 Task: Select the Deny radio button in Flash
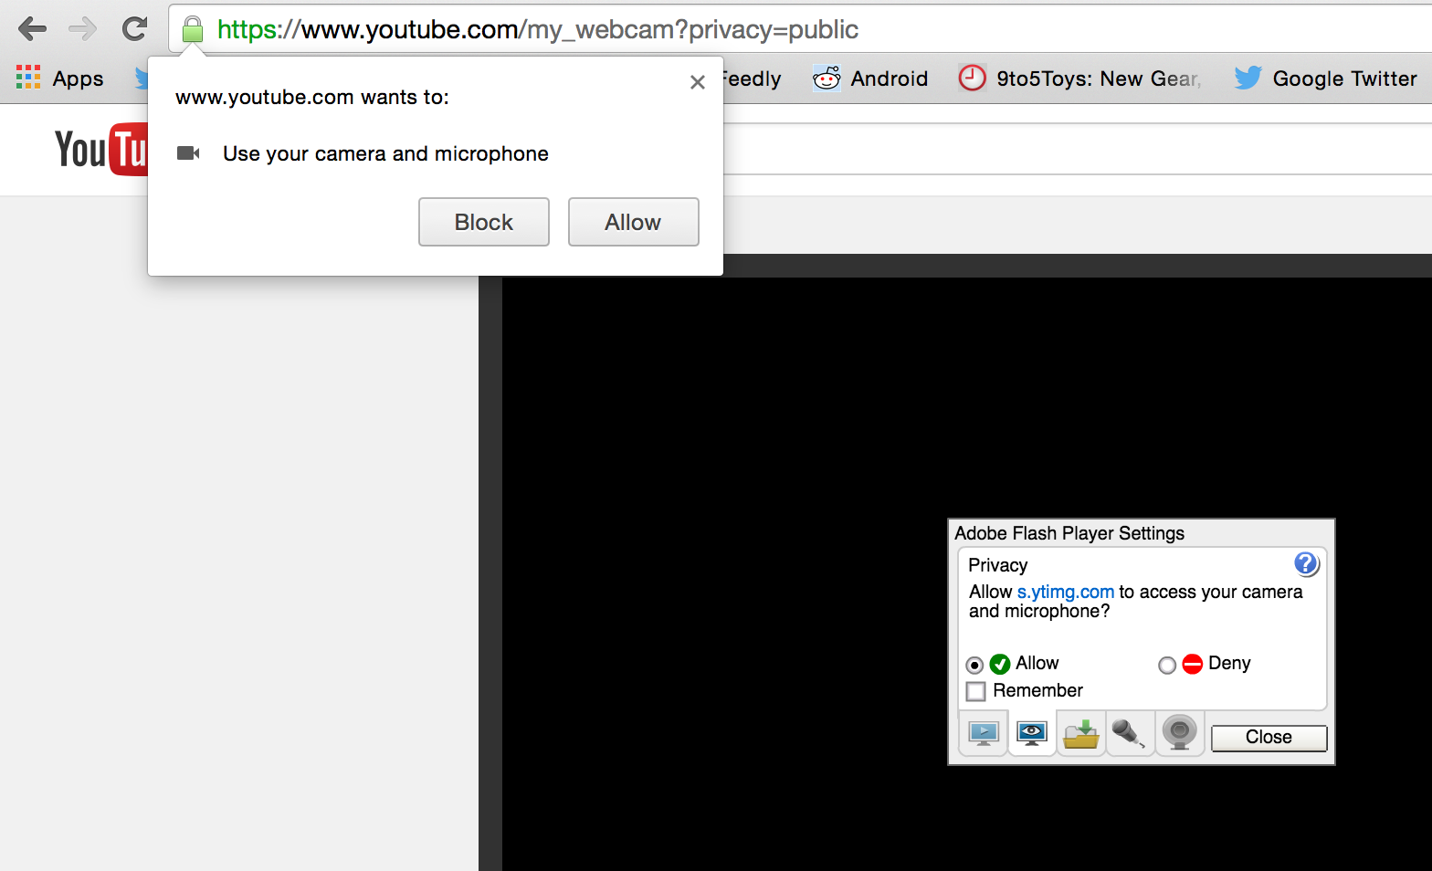(1167, 665)
